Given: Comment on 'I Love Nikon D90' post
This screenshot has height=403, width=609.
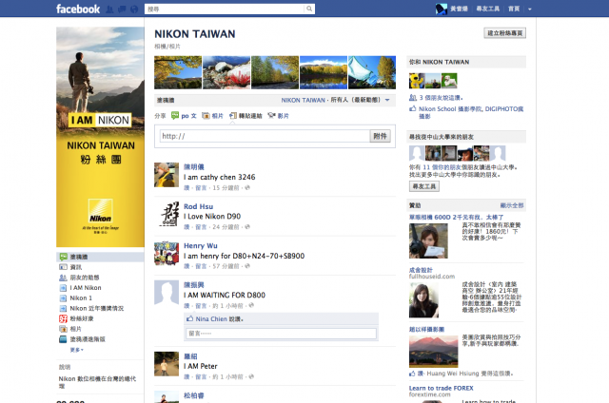Looking at the screenshot, I should tap(201, 227).
